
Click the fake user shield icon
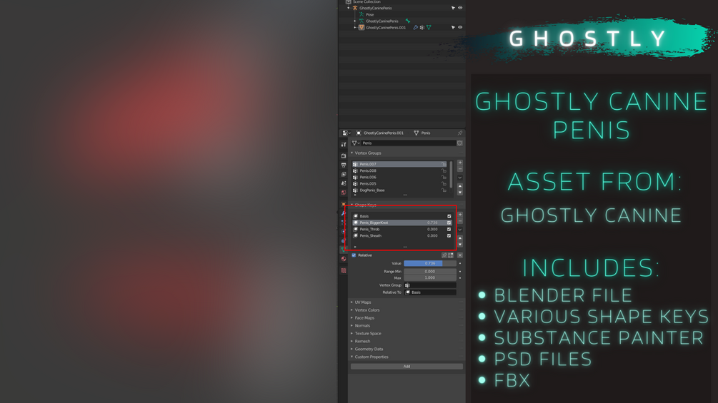click(459, 143)
